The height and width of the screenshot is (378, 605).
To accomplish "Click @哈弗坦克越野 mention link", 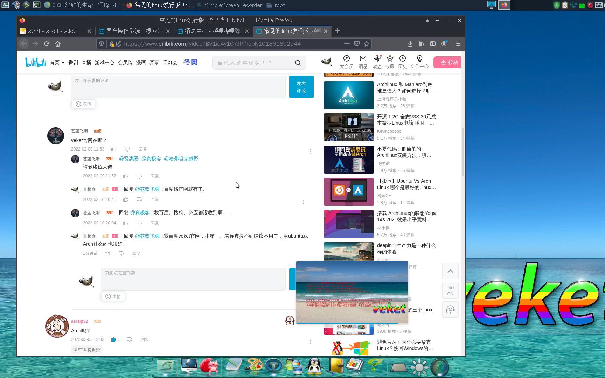I will [x=181, y=159].
